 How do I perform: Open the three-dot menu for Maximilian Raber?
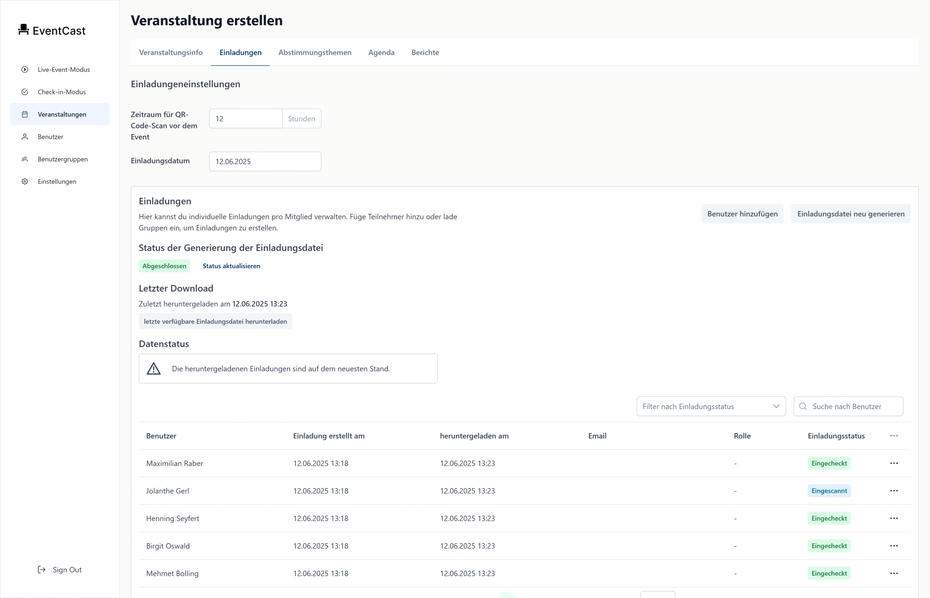coord(894,463)
